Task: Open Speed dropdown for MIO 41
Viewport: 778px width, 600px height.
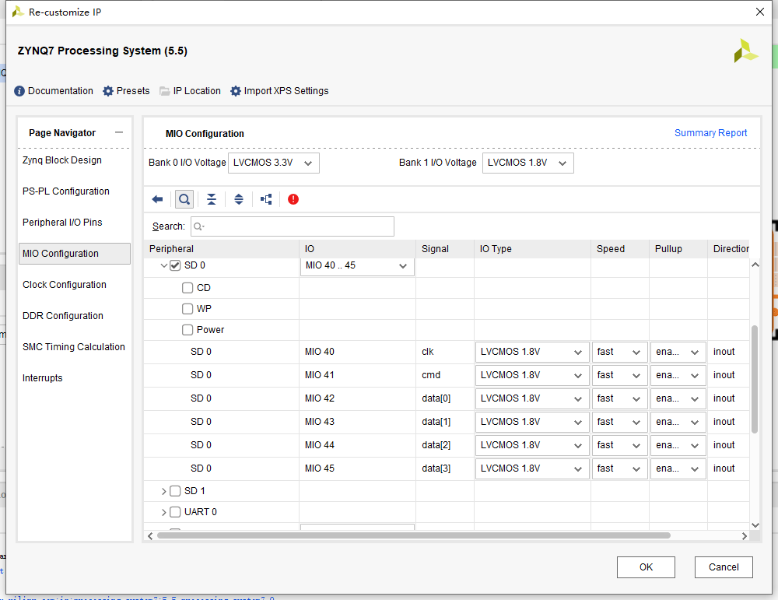Action: [619, 375]
